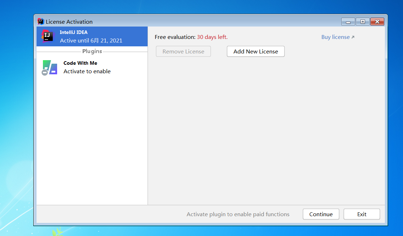The height and width of the screenshot is (236, 403).
Task: Click the Add New License button
Action: [x=256, y=52]
